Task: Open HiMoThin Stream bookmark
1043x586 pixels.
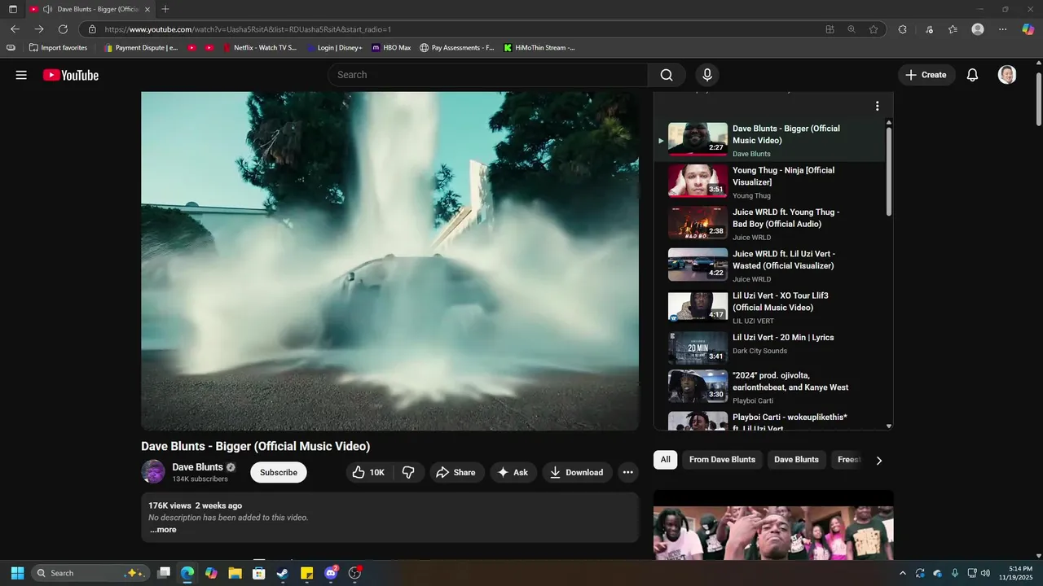Action: 539,48
